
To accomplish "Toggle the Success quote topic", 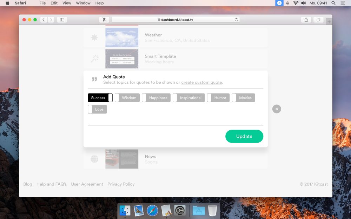I will pos(100,98).
